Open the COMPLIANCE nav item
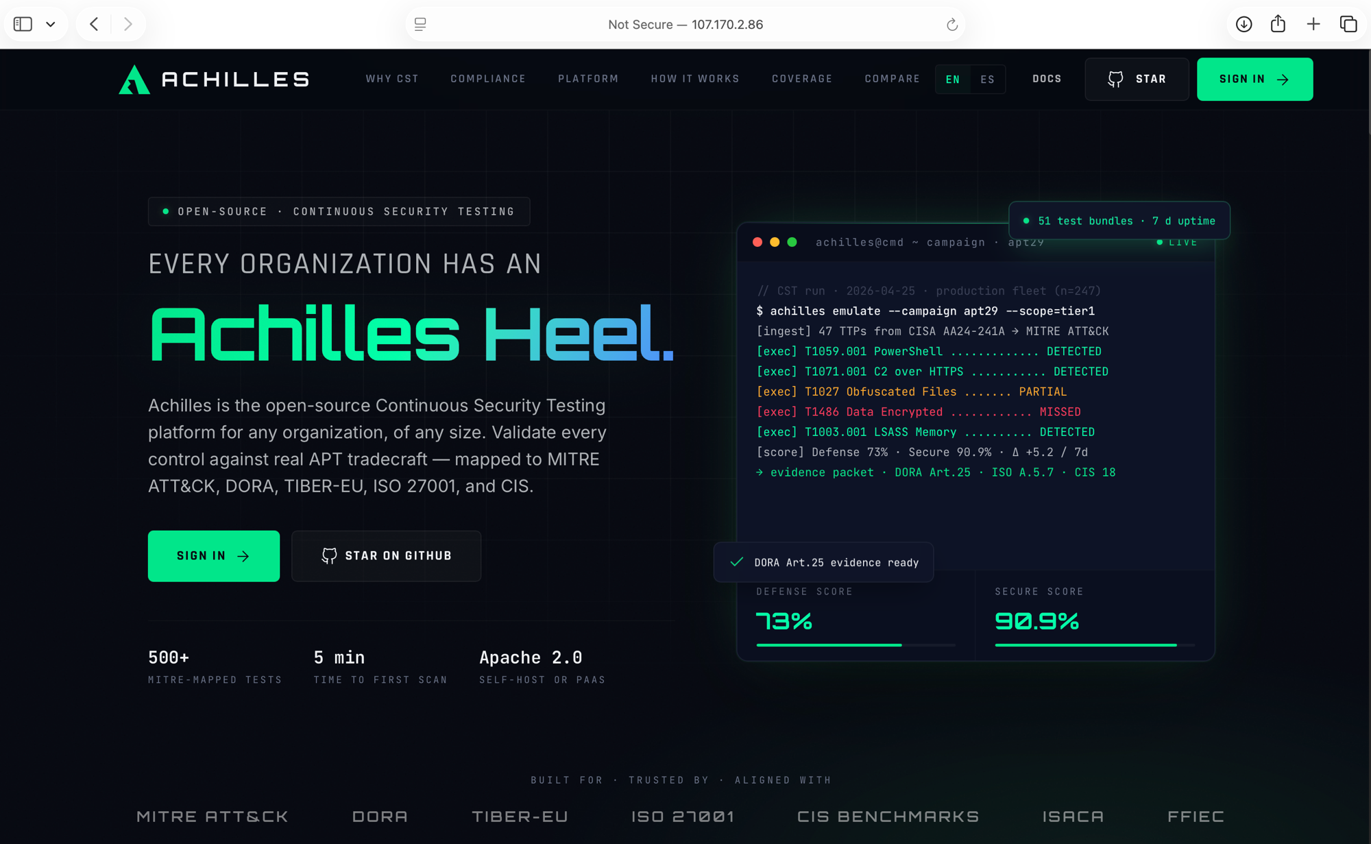The image size is (1371, 844). click(x=488, y=79)
